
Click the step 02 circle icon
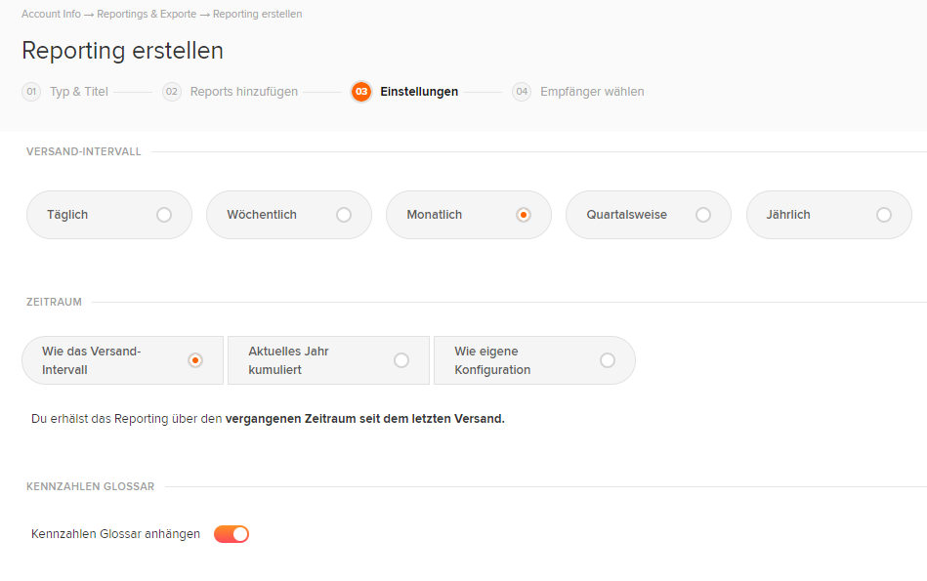[172, 92]
